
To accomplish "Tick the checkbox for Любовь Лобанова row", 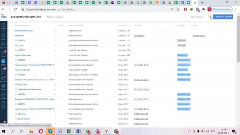I will [x=12, y=70].
